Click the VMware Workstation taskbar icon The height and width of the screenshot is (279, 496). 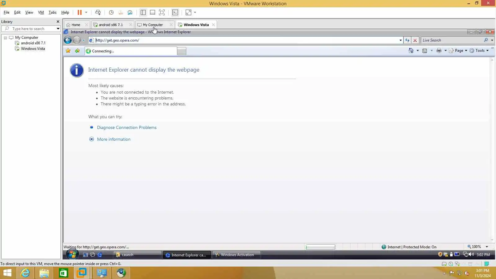(x=82, y=273)
